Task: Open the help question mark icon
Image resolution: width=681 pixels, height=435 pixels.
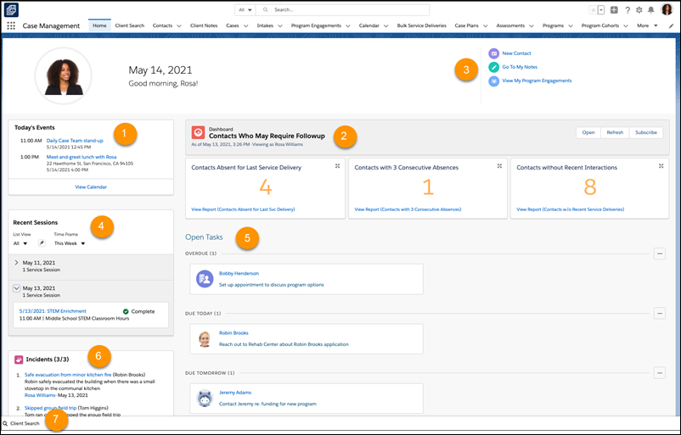Action: pyautogui.click(x=628, y=9)
